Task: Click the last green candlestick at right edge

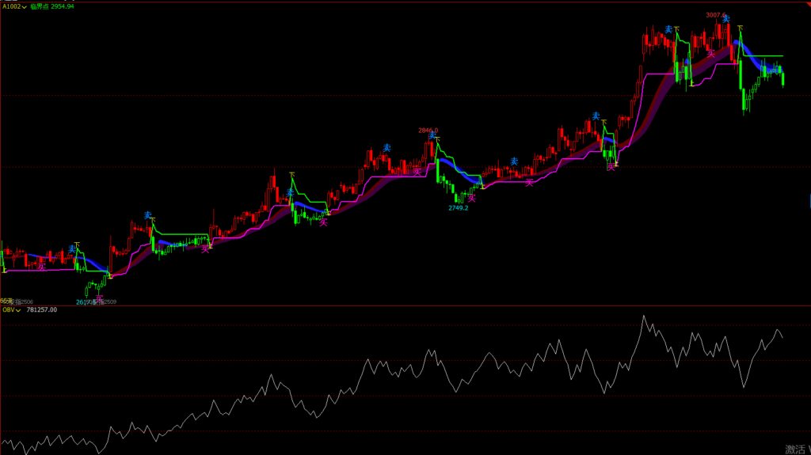Action: [x=782, y=78]
